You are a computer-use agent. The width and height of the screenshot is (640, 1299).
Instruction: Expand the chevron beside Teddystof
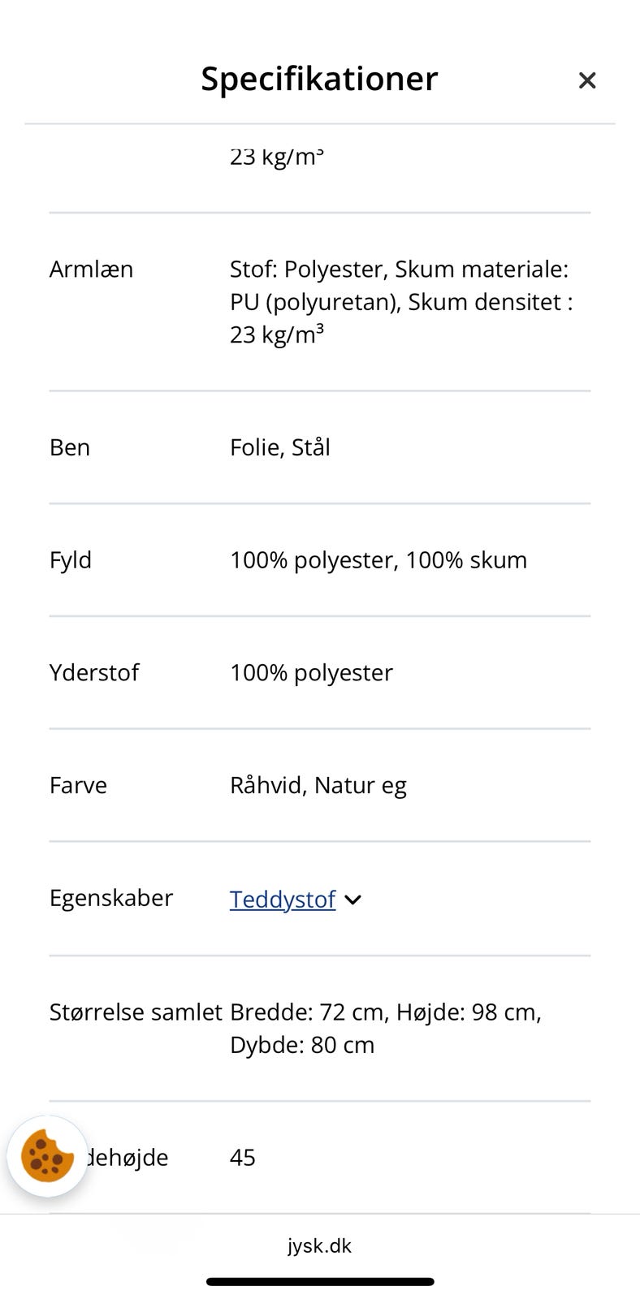click(352, 900)
